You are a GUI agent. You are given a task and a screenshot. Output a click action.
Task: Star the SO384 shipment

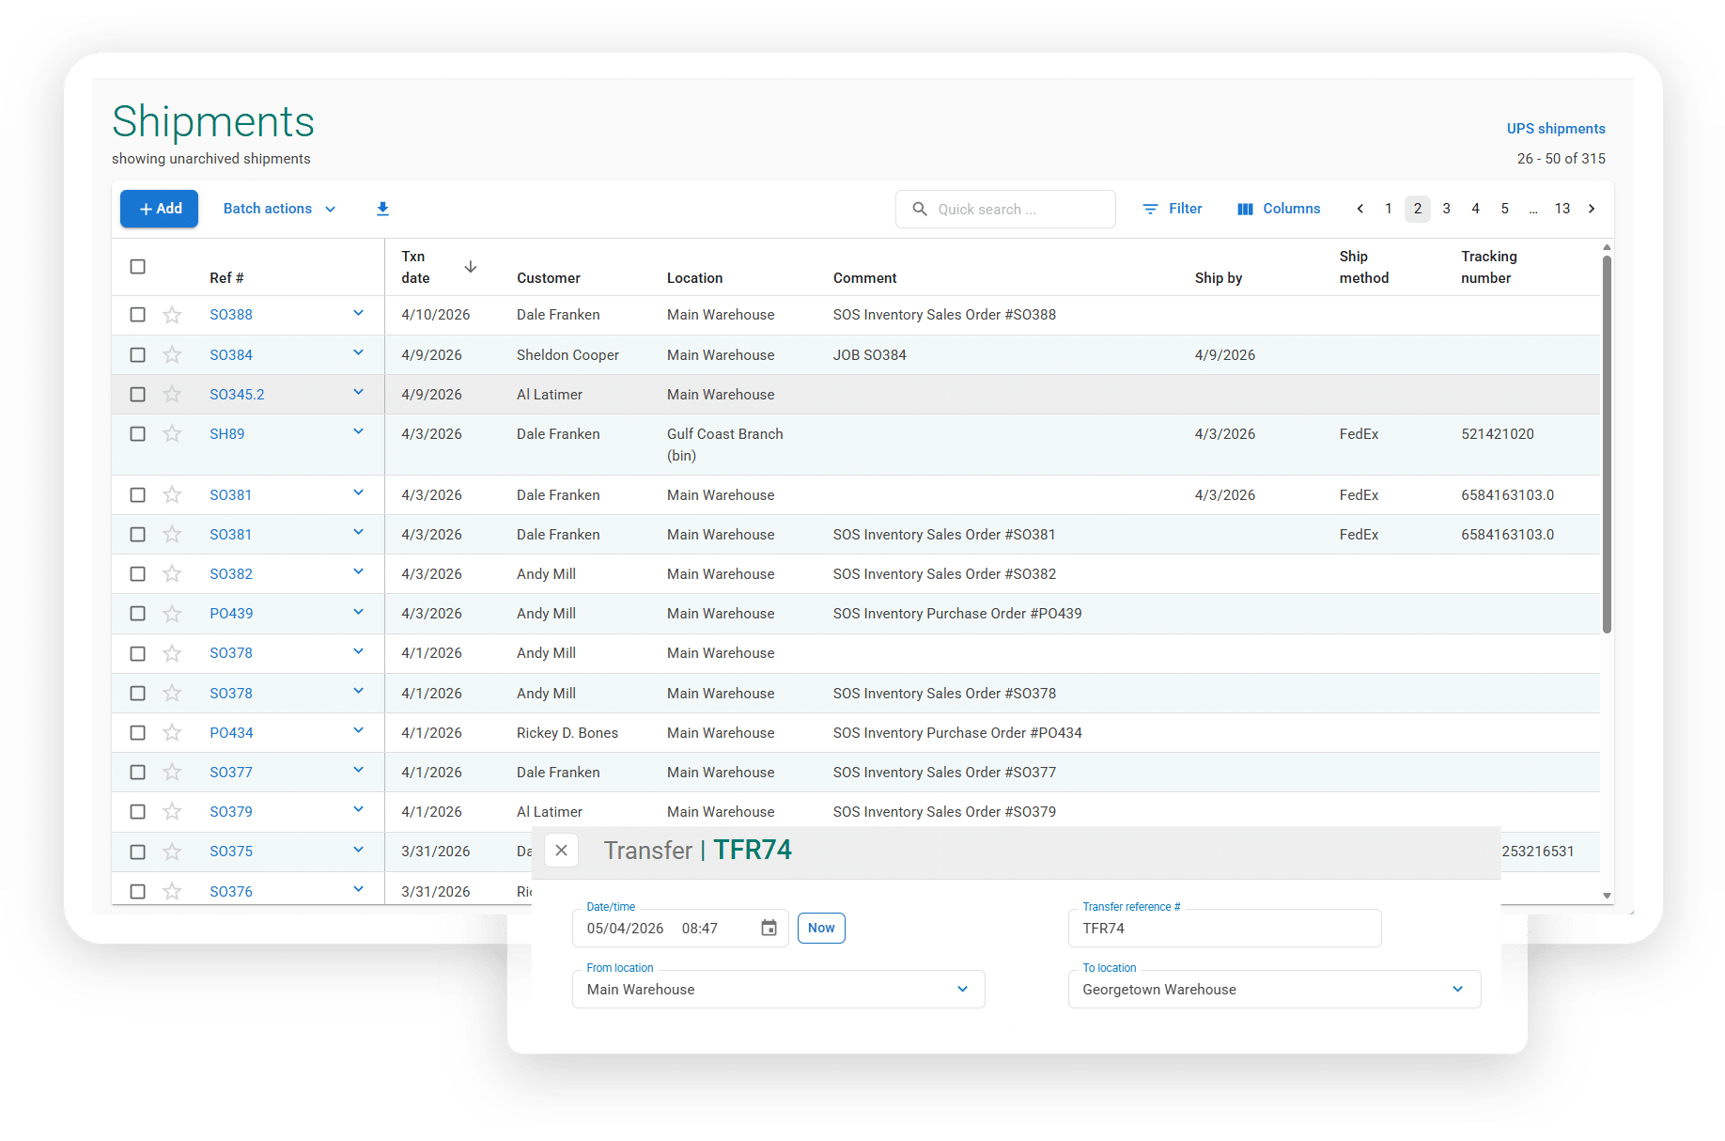point(172,355)
